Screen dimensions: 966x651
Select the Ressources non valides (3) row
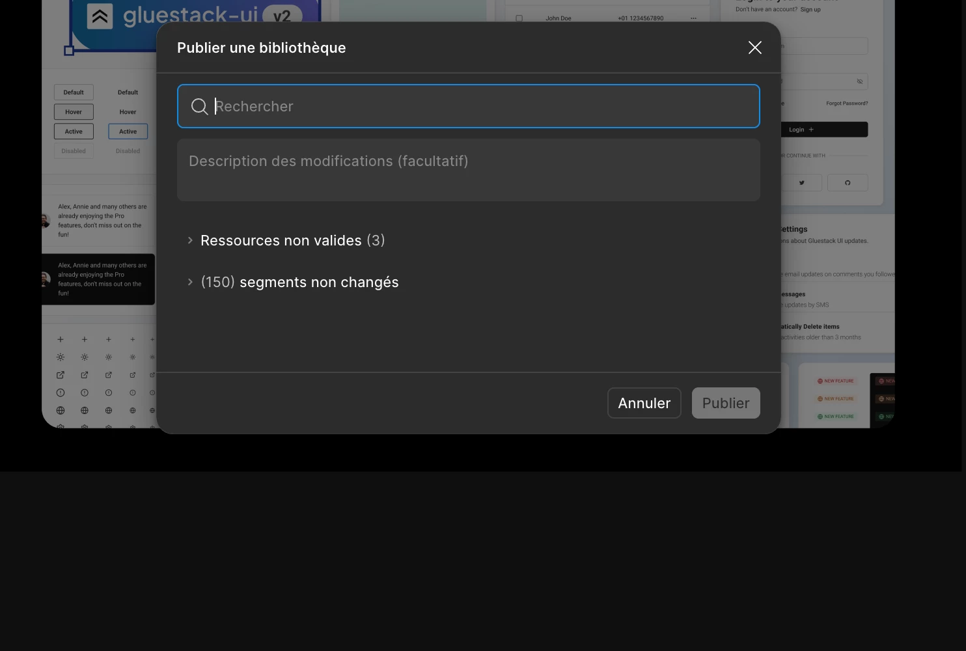pos(469,240)
